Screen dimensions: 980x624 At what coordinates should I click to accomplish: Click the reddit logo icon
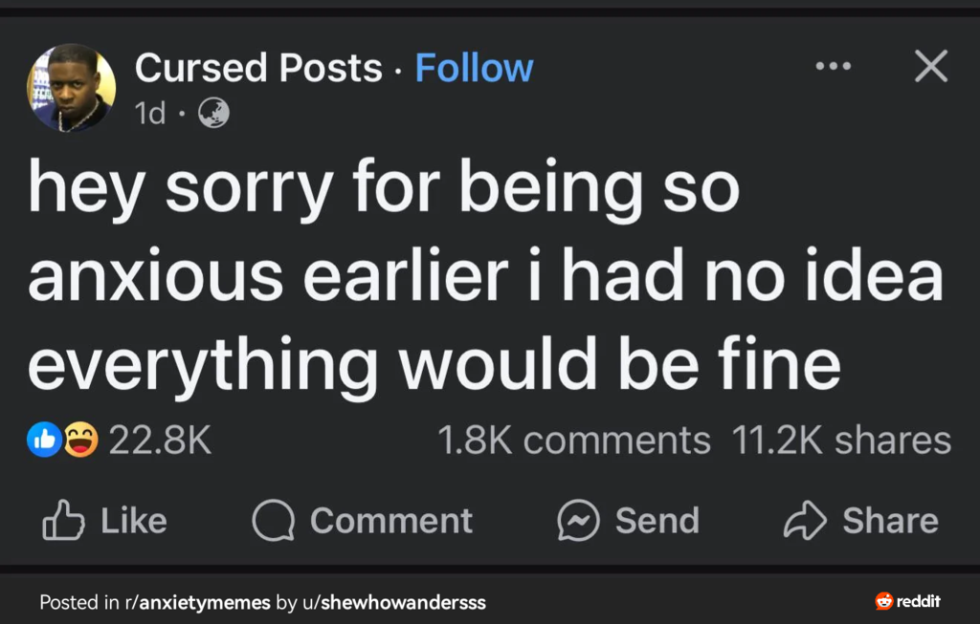[883, 601]
